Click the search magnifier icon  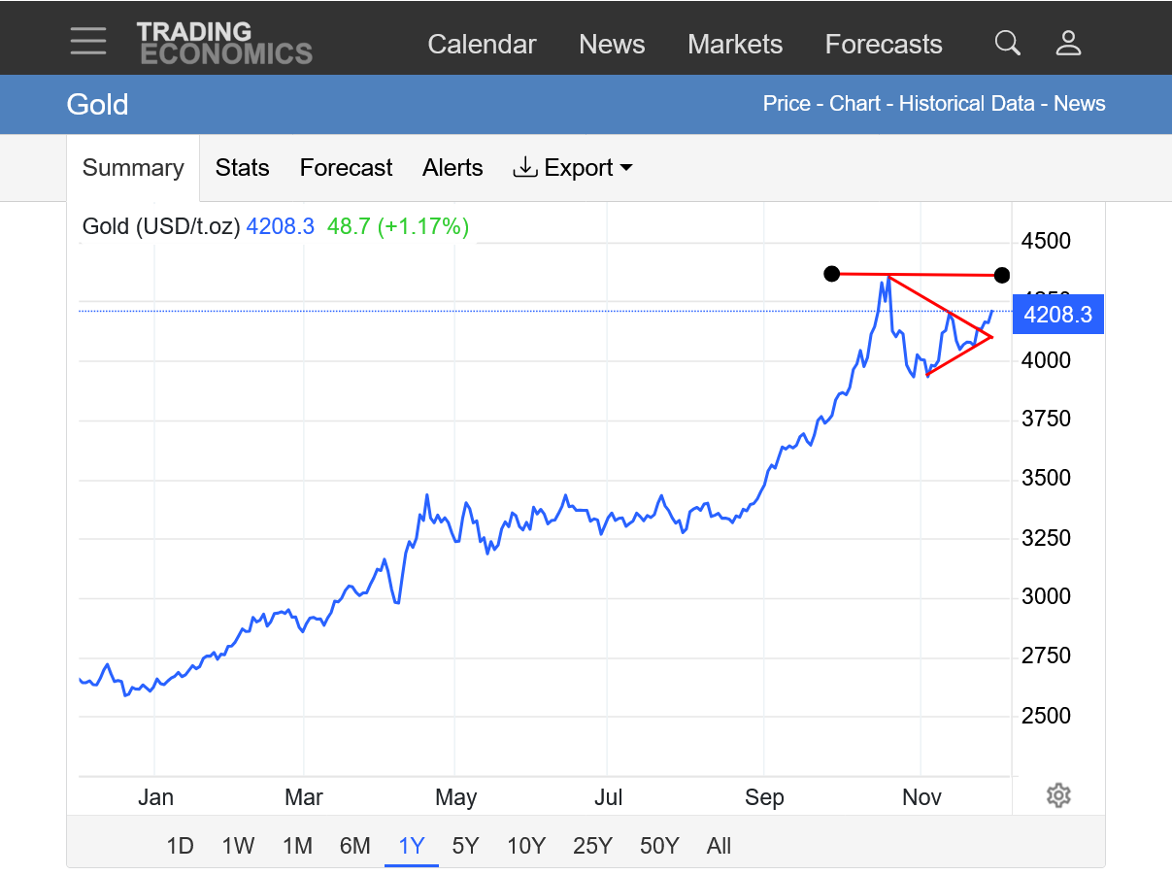(x=1007, y=44)
